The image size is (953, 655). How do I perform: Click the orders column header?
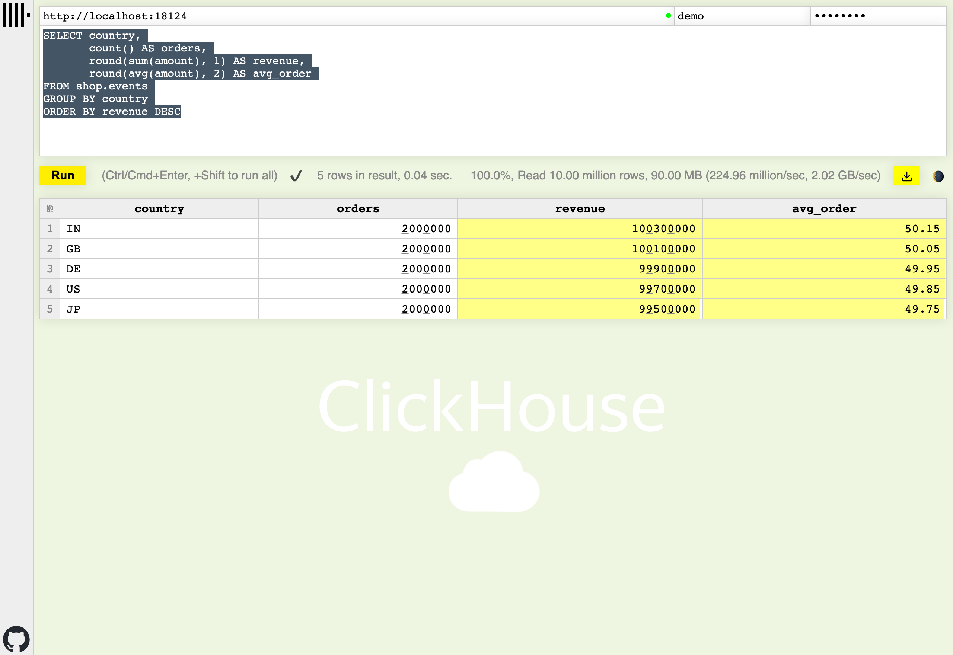(x=358, y=208)
